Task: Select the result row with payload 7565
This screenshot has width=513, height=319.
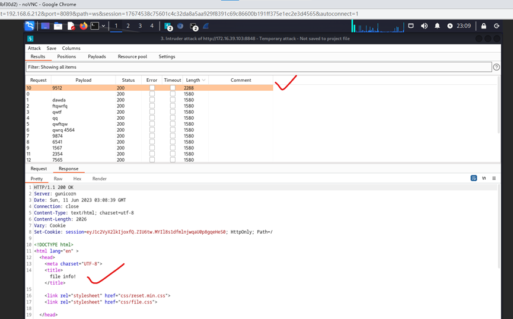Action: (149, 160)
